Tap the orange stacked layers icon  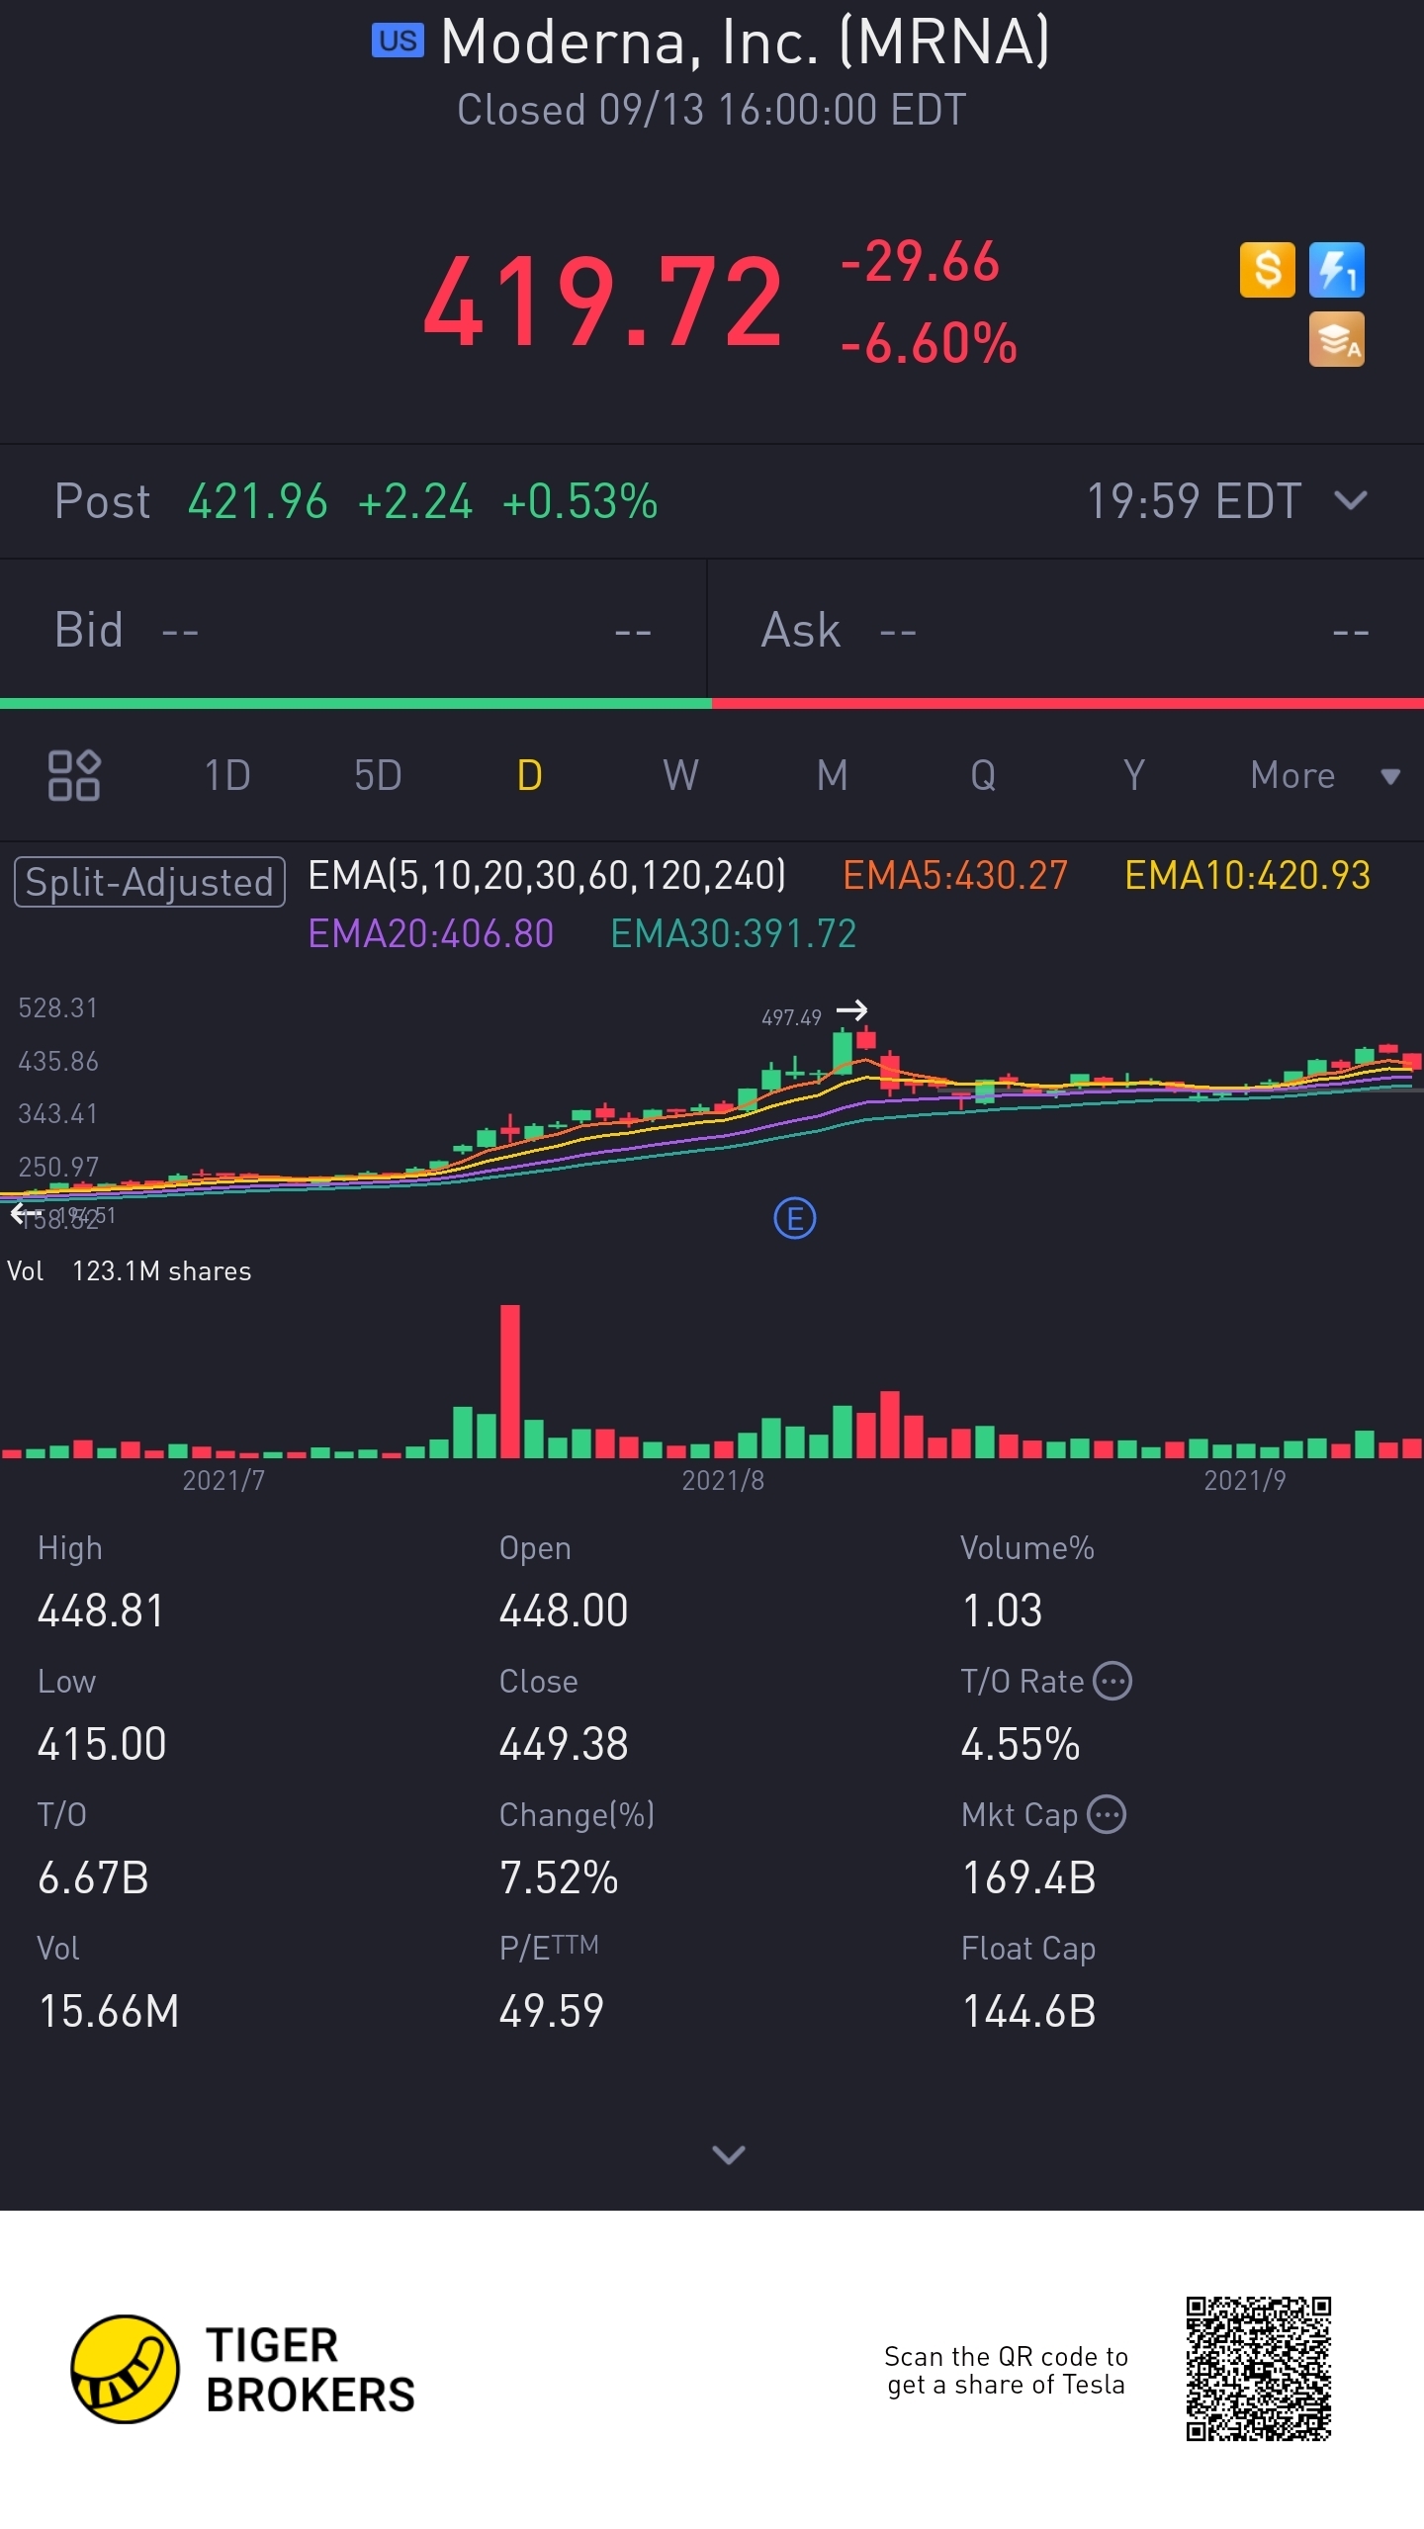click(x=1337, y=339)
